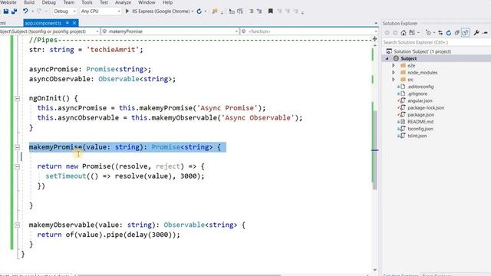The width and height of the screenshot is (491, 276).
Task: Collapse the Subject project node
Action: [387, 58]
